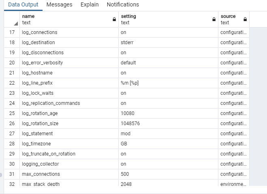Click the 1048576 setting value cell
Screen dimensions: 267x194
(130, 124)
